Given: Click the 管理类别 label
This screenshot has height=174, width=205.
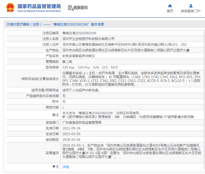Looking at the screenshot, I should 52,62.
